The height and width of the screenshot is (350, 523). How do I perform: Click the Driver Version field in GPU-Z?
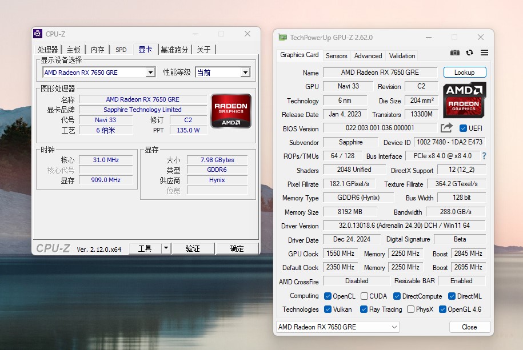click(x=404, y=226)
